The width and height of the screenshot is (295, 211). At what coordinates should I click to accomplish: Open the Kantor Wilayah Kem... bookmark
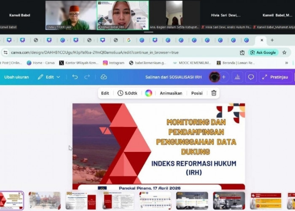click(79, 63)
